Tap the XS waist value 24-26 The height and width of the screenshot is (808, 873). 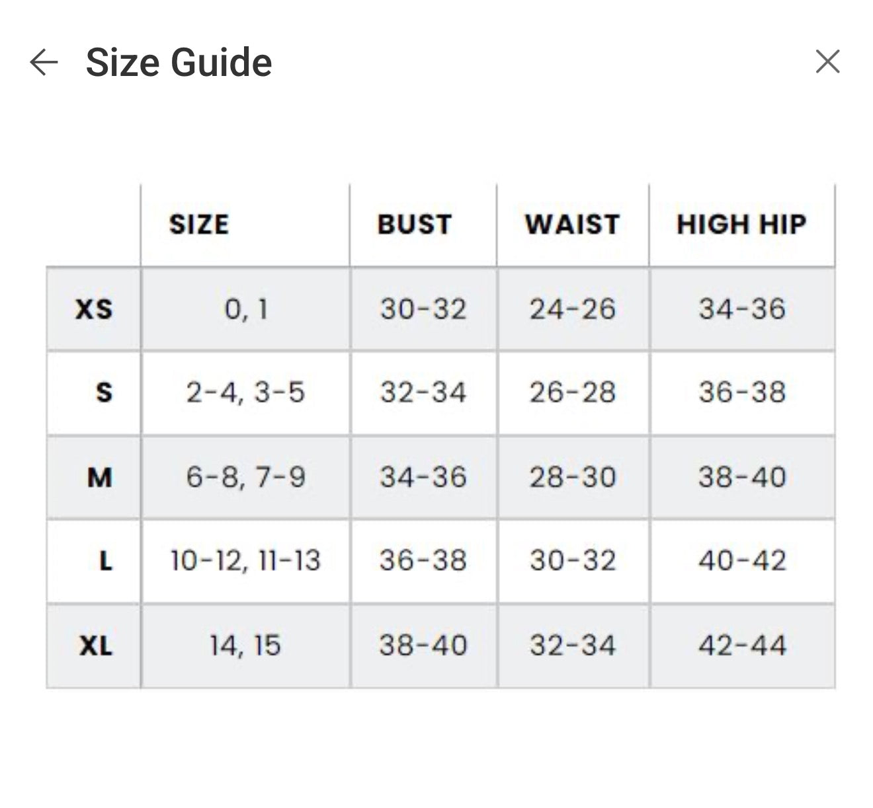(x=573, y=309)
